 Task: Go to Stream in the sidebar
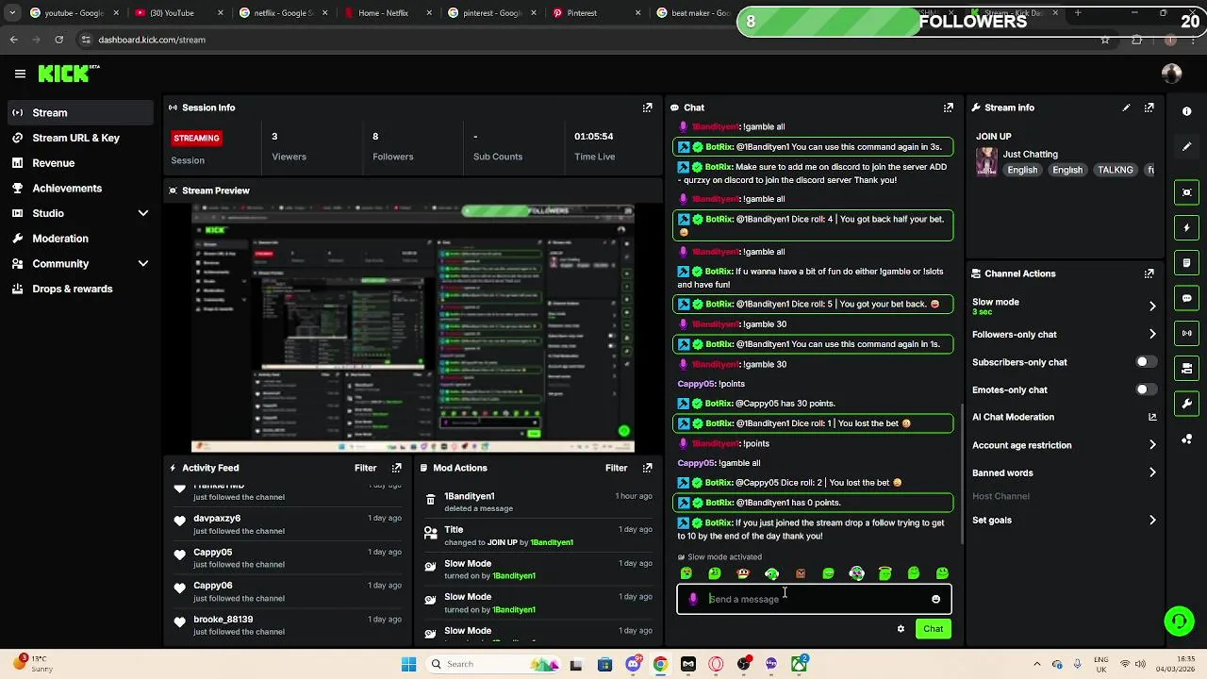[x=79, y=112]
